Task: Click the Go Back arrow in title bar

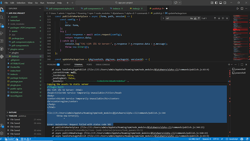Action: click(68, 3)
